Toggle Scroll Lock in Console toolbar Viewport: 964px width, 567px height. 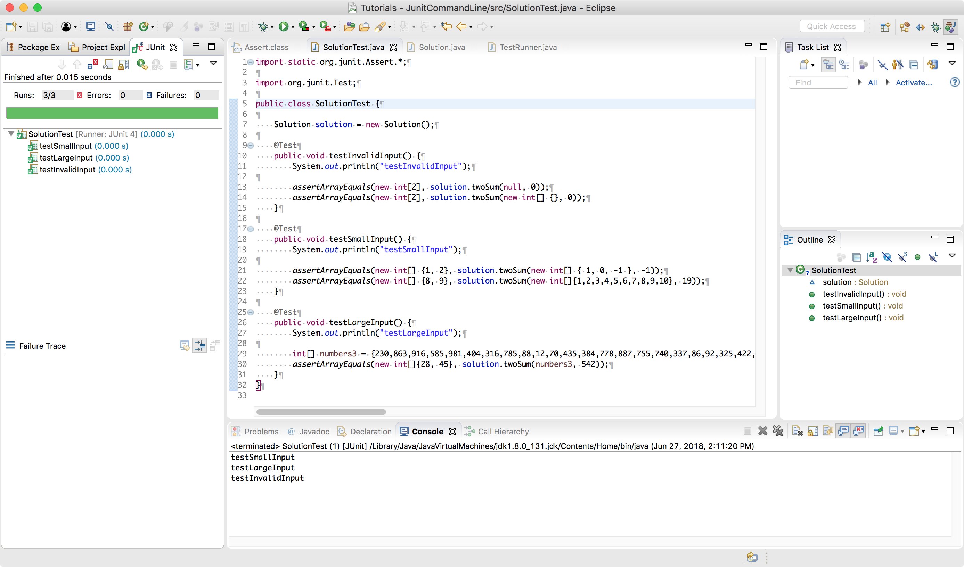click(812, 431)
